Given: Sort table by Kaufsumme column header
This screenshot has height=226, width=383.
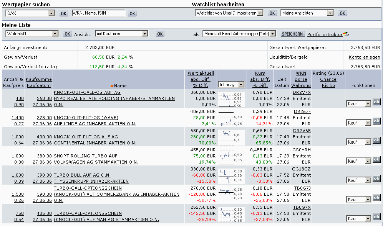Looking at the screenshot, I should click(38, 79).
